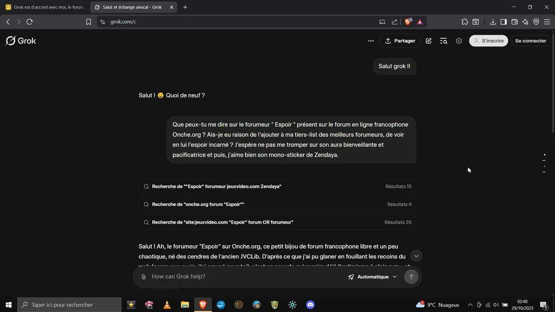Open the Automatique model dropdown
The width and height of the screenshot is (555, 312).
[372, 277]
